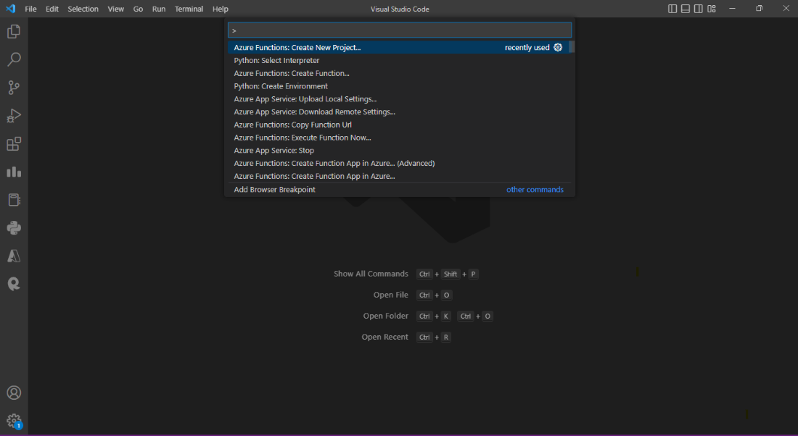Select Azure App Service: Stop command
This screenshot has height=436, width=798.
pyautogui.click(x=398, y=151)
